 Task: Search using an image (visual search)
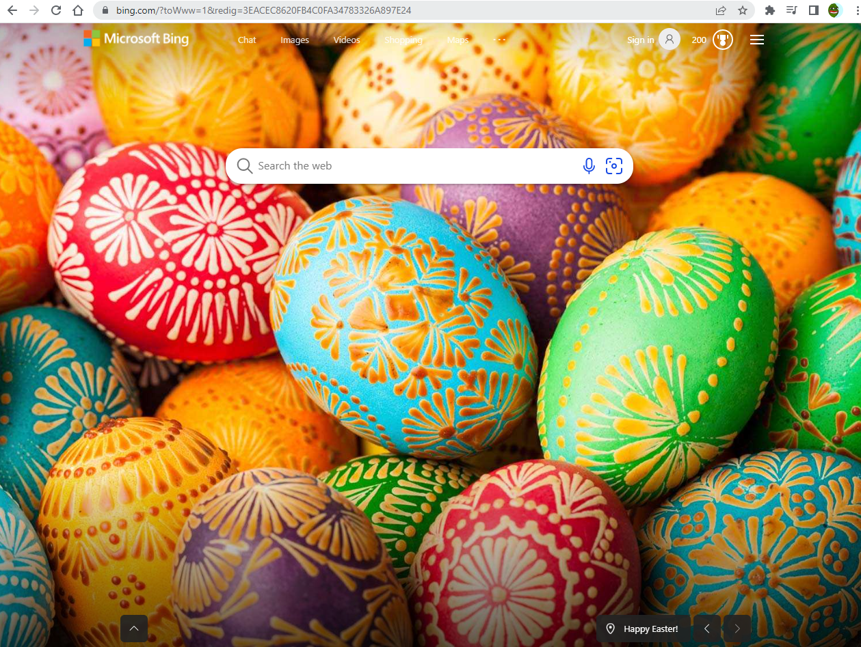(614, 166)
